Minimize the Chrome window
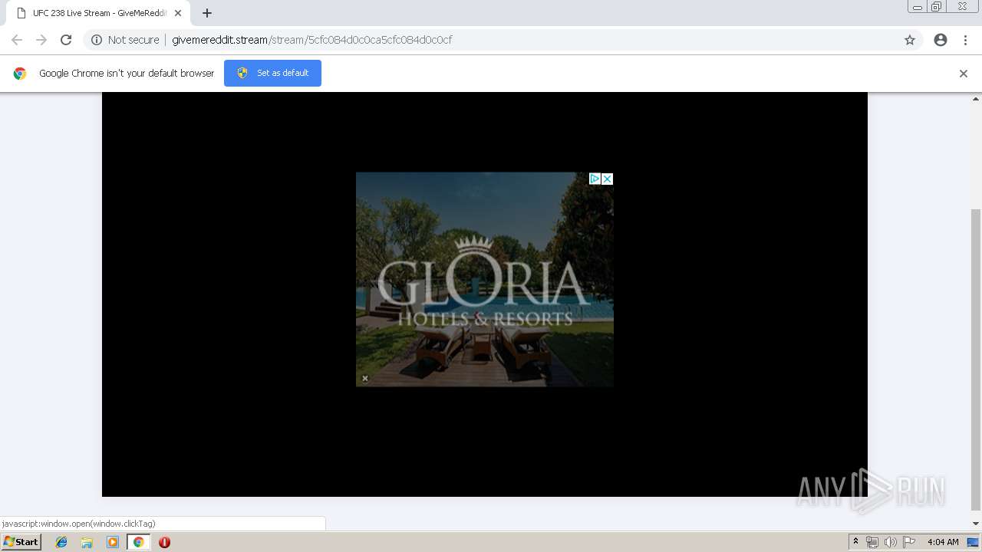Image resolution: width=982 pixels, height=552 pixels. point(918,6)
